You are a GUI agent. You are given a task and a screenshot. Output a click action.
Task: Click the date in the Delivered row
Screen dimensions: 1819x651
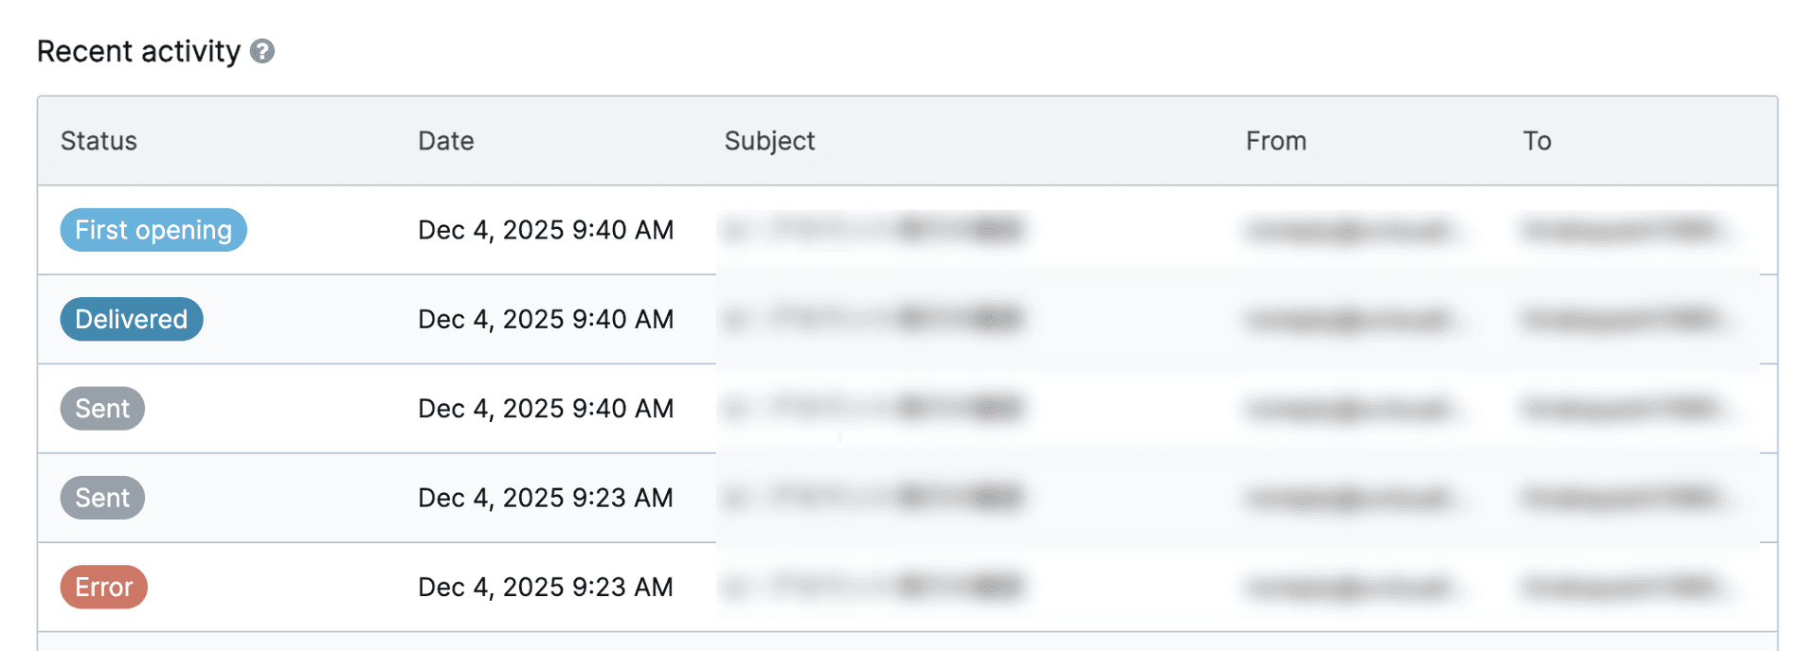pos(546,320)
